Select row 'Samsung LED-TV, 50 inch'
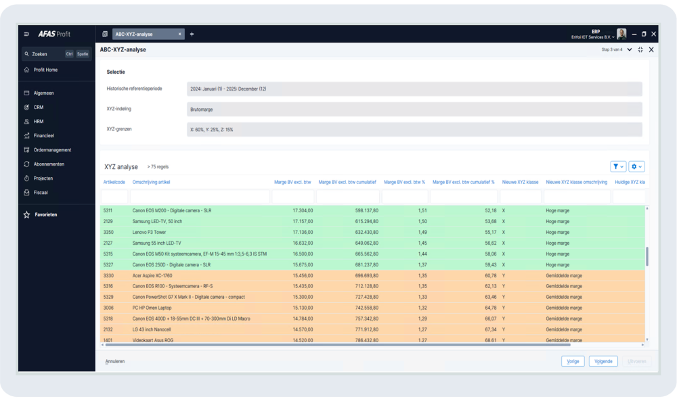The height and width of the screenshot is (401, 677). tap(372, 222)
